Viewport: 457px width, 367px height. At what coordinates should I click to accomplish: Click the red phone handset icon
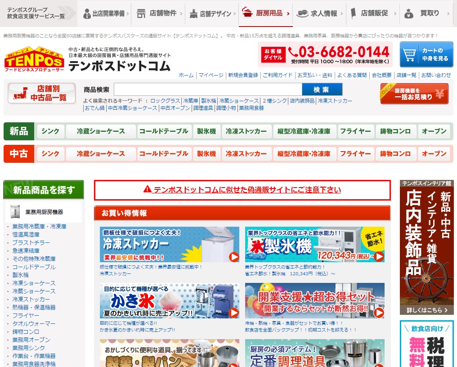[293, 52]
